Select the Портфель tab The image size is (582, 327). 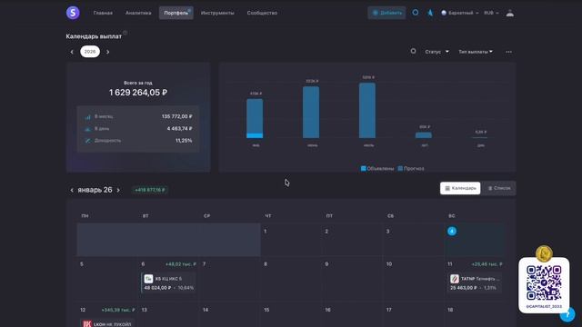pos(176,13)
